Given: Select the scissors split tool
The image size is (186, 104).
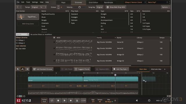Looking at the screenshot, I should click(27, 69).
